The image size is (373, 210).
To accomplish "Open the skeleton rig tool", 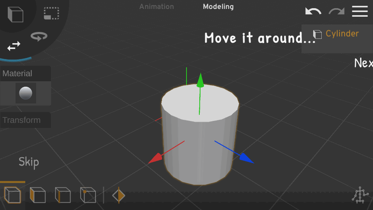I will (x=360, y=195).
